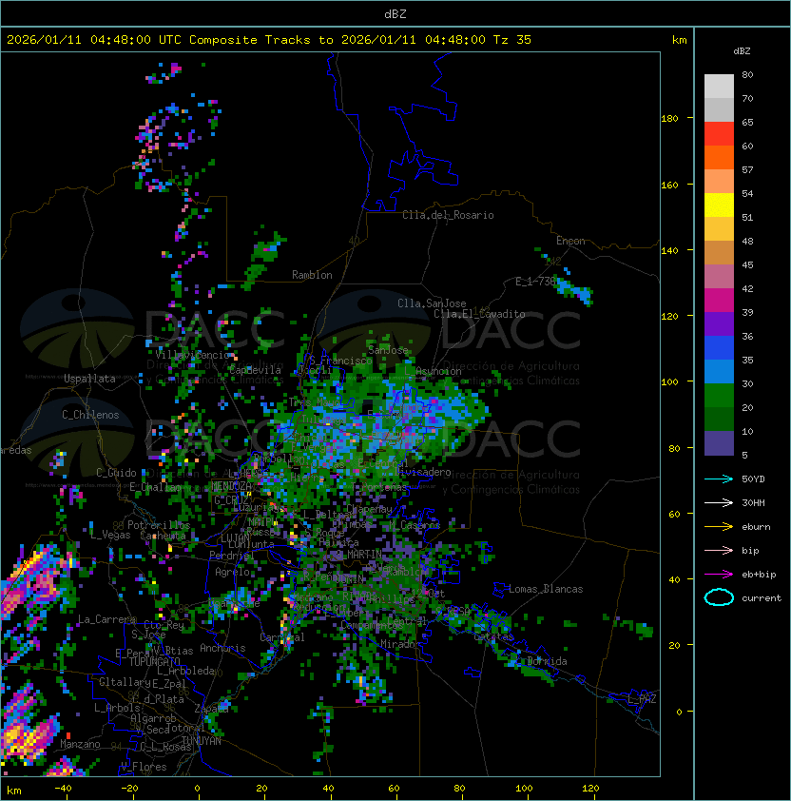
Task: Click the dBZ heading above color scale
Action: [742, 51]
